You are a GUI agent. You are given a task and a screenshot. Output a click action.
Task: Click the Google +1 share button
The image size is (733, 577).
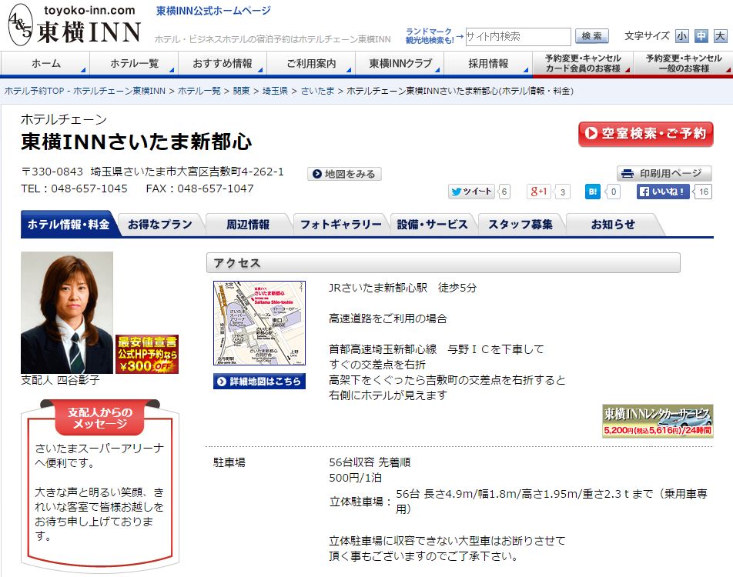539,192
